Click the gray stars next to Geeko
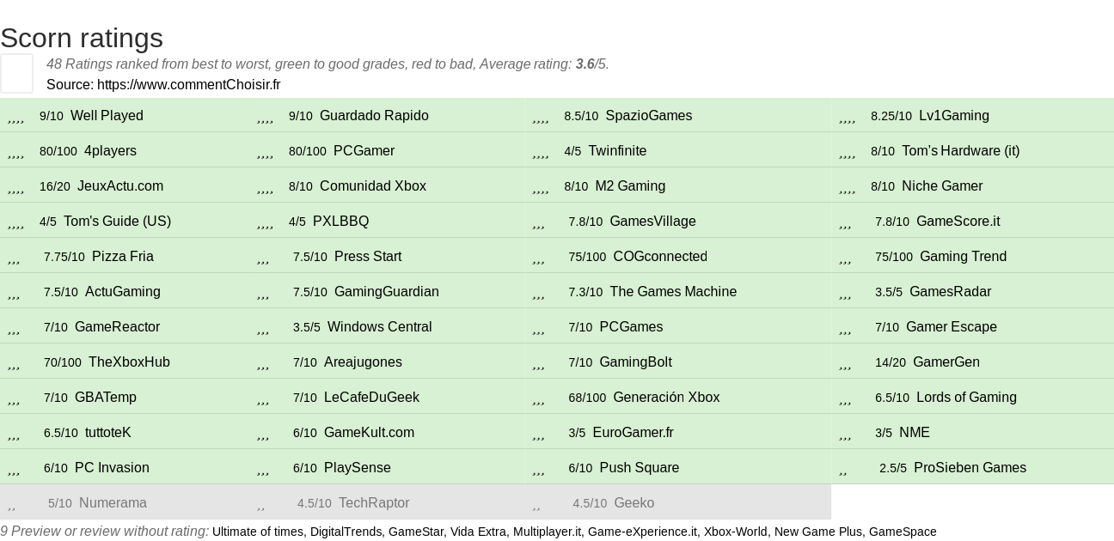Viewport: 1114px width, 541px height. 536,503
